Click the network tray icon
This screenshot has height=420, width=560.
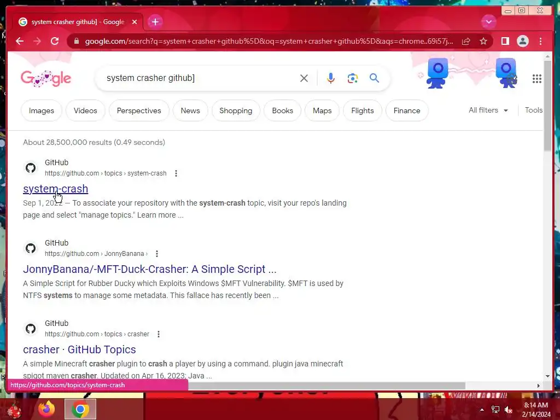tap(495, 410)
